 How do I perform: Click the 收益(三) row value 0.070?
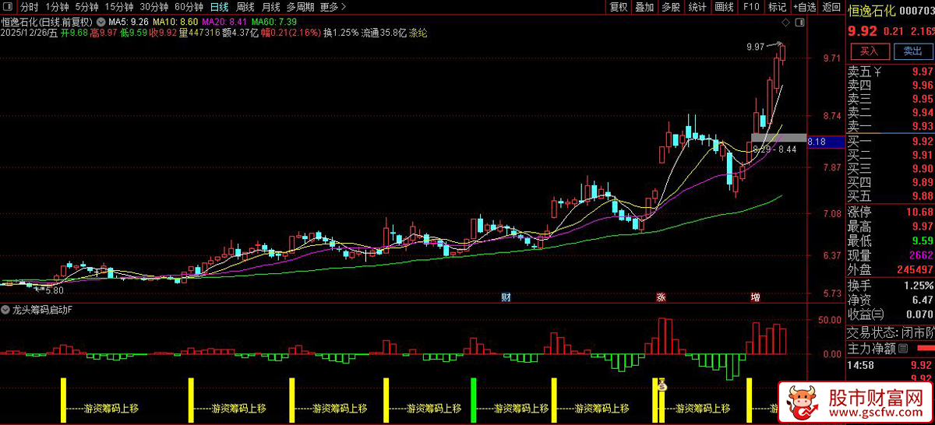(x=920, y=314)
